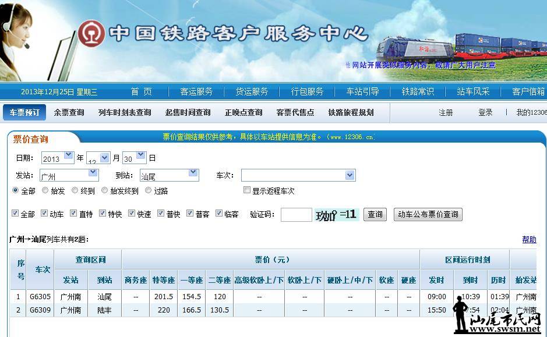Image resolution: width=547 pixels, height=337 pixels.
Task: Open the 铁路旅程规划 tab
Action: (x=351, y=112)
